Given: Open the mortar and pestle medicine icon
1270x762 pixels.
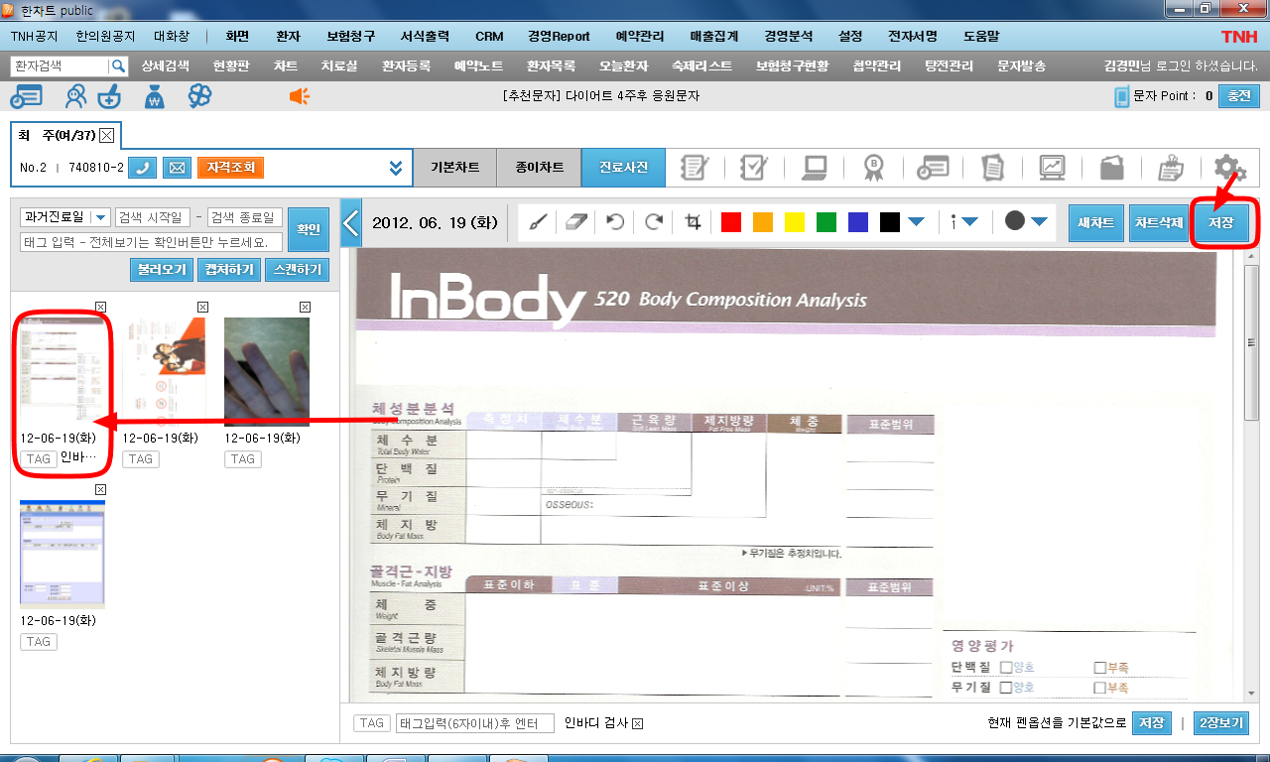Looking at the screenshot, I should tap(109, 97).
